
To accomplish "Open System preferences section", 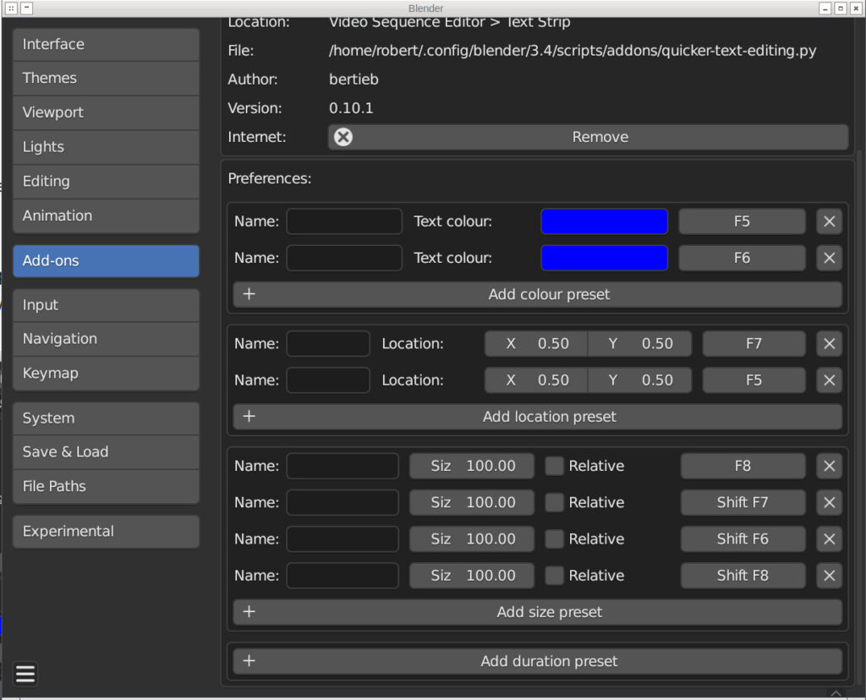I will 106,418.
